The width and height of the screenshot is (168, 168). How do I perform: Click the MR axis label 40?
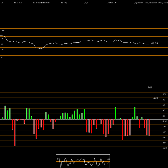click(164, 111)
